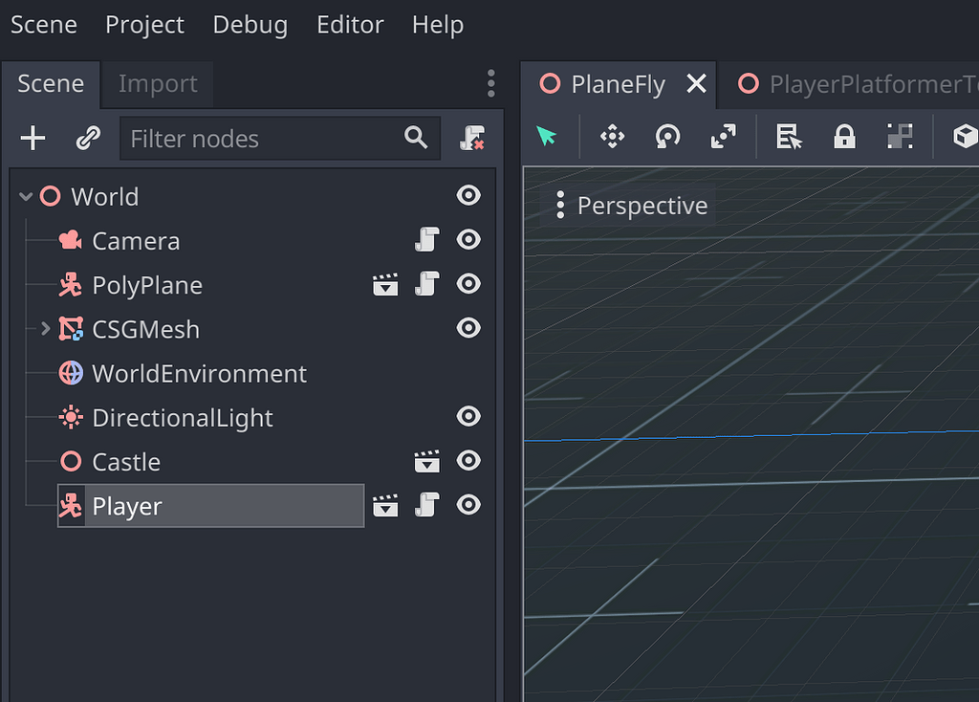The height and width of the screenshot is (702, 979).
Task: Hide the DirectionalLight node
Action: click(x=468, y=416)
